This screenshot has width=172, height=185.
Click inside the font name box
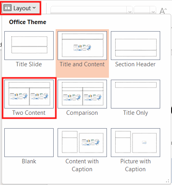89,10
